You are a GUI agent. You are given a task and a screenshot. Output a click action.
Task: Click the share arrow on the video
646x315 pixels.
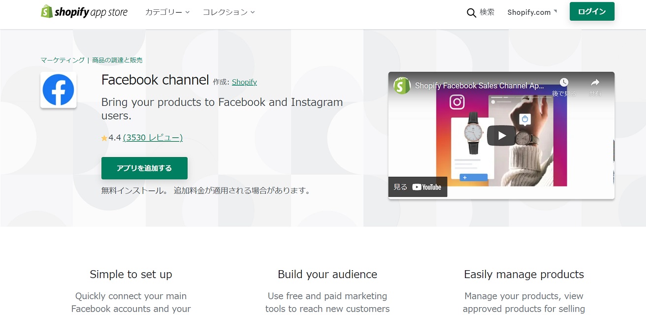point(595,83)
